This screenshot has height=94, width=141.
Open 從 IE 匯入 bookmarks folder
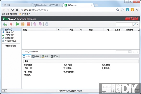coord(25,14)
